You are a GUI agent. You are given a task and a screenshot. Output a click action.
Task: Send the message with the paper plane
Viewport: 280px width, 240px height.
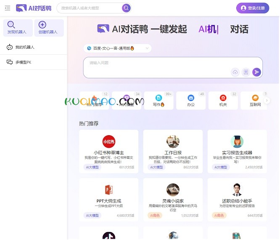256,72
